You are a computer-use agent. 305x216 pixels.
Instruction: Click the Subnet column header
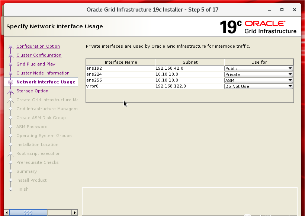[190, 62]
